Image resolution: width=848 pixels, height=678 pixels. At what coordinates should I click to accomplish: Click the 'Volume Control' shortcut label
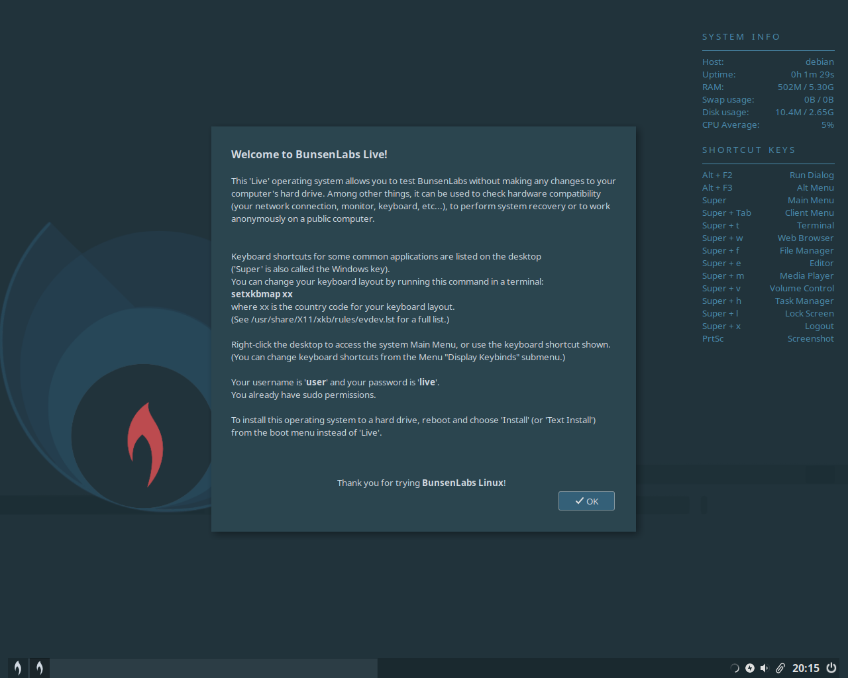click(802, 289)
